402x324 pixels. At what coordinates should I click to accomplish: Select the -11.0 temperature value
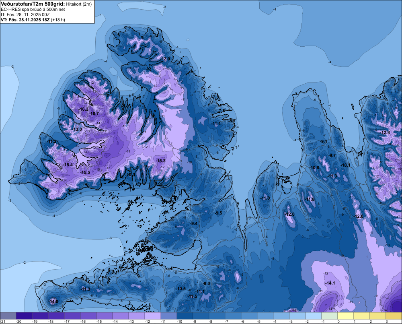(265, 198)
